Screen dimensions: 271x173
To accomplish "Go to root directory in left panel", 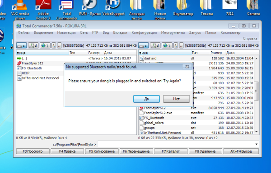I will point(54,46).
